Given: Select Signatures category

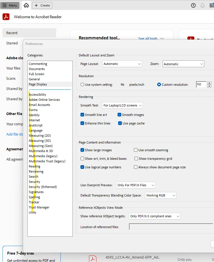Looking at the screenshot, I should pos(36,192).
